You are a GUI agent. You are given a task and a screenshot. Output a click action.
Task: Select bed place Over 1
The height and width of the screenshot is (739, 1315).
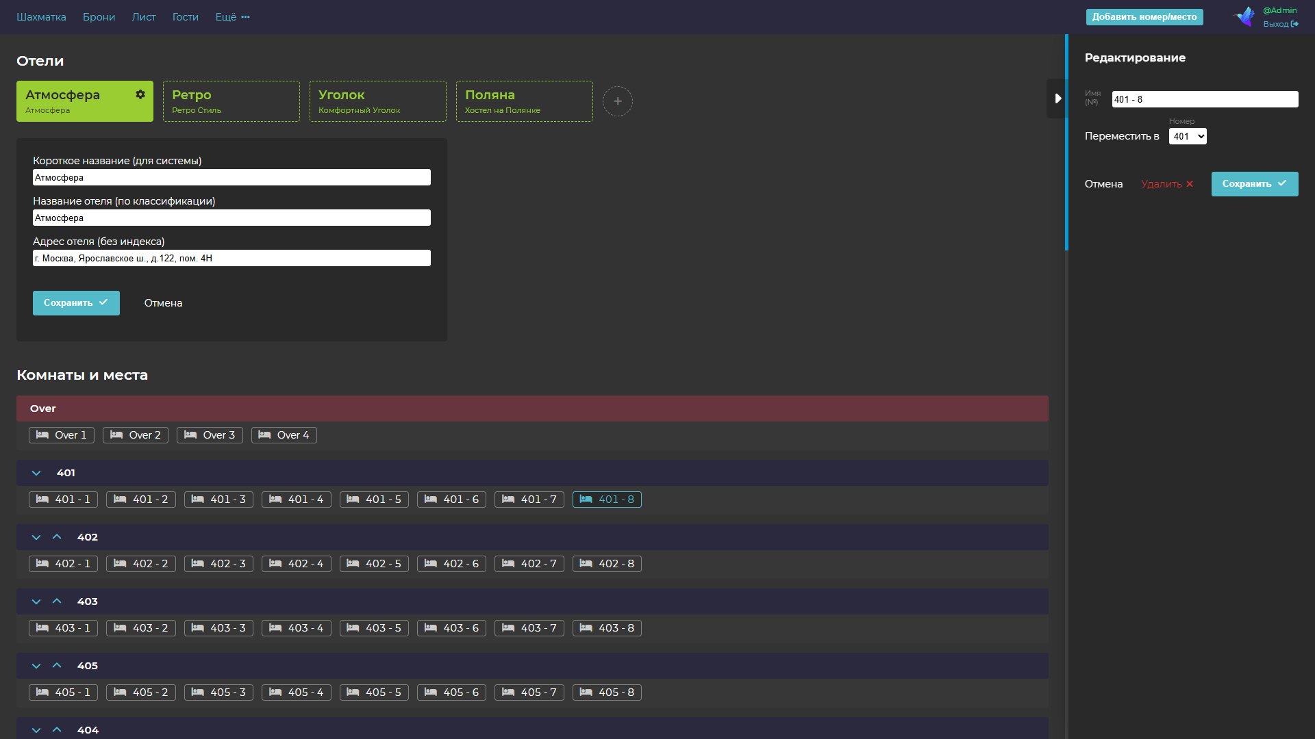coord(62,435)
